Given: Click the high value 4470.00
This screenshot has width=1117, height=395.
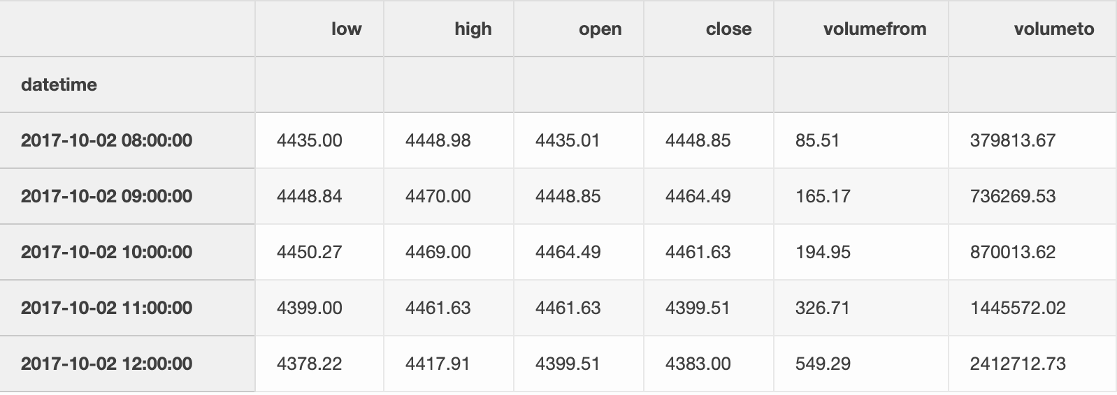Looking at the screenshot, I should click(x=438, y=196).
